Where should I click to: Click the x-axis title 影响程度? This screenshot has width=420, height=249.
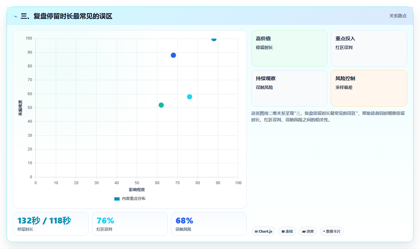137,190
